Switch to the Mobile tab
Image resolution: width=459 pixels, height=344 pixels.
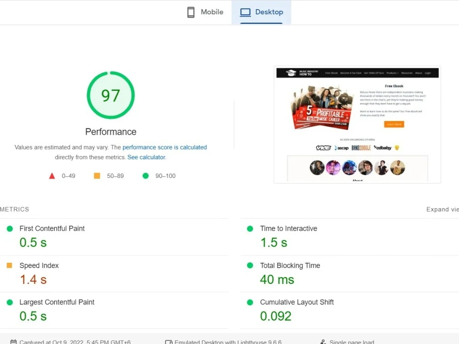(205, 11)
